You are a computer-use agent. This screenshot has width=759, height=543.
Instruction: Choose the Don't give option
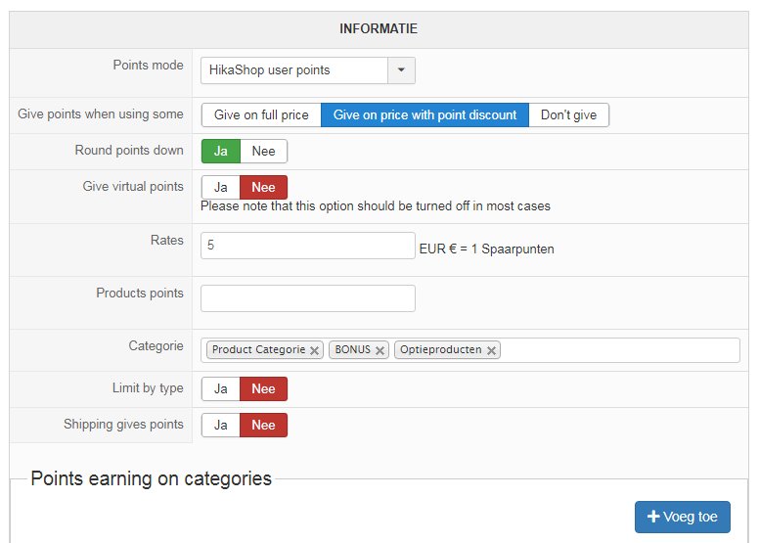pos(568,115)
